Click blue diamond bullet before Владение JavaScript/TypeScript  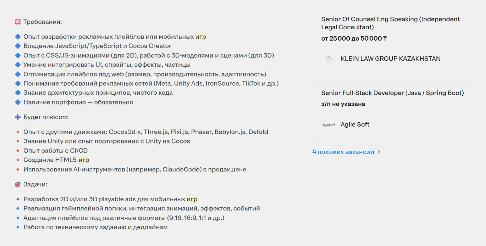tap(18, 46)
